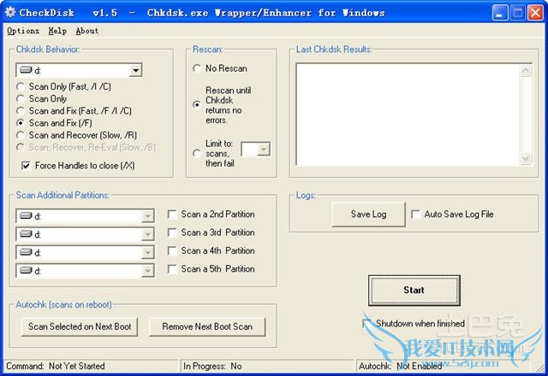Expand the Limit to scans count dropdown
The height and width of the screenshot is (376, 548).
click(x=263, y=150)
